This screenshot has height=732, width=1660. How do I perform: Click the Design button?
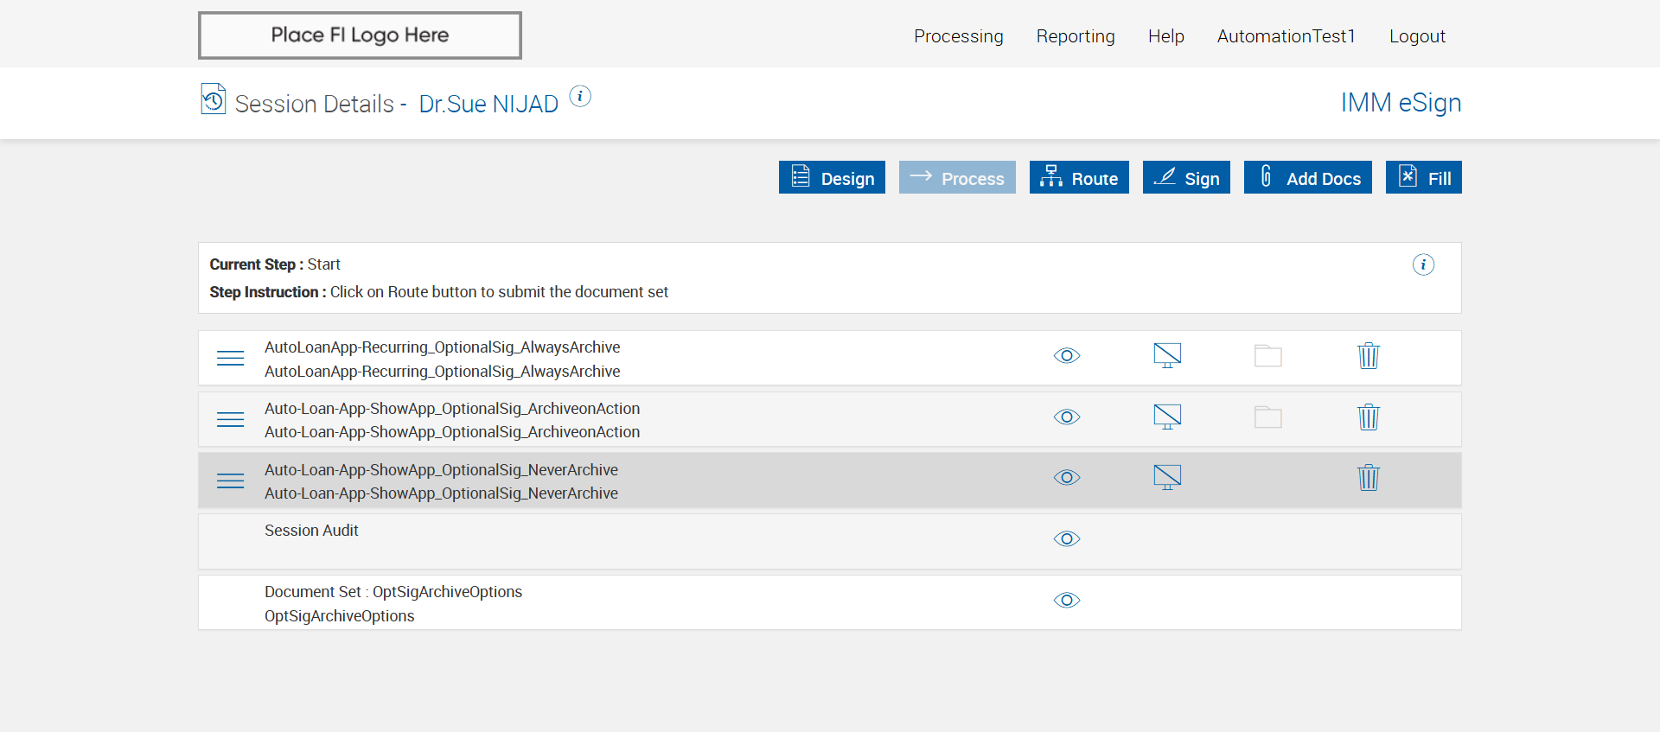pyautogui.click(x=832, y=178)
